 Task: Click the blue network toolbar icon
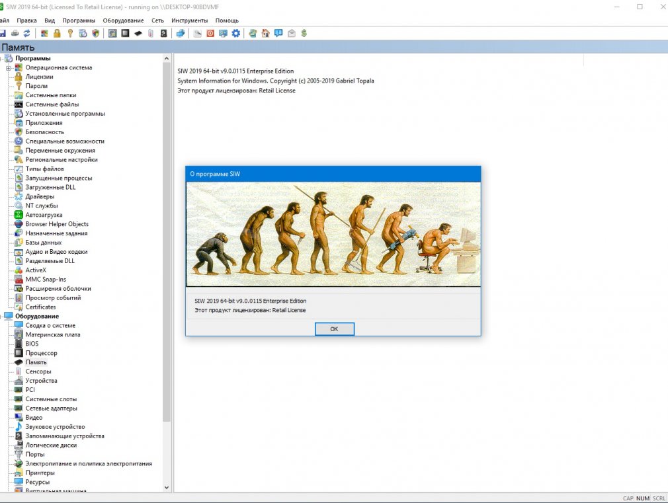tap(181, 33)
